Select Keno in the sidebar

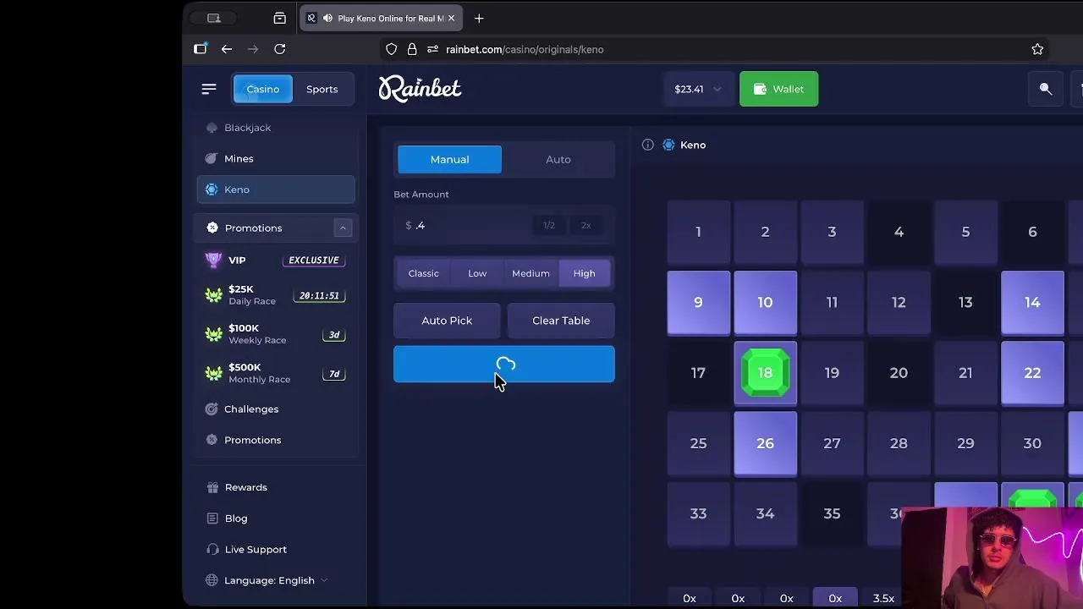pyautogui.click(x=276, y=189)
